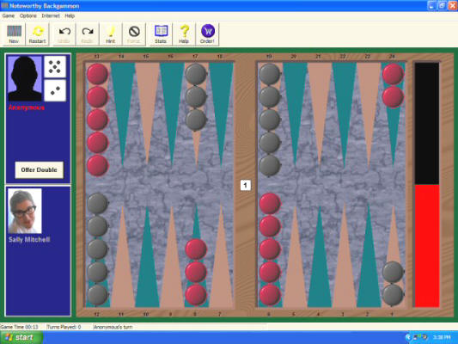Image resolution: width=458 pixels, height=344 pixels.
Task: Open the Internet menu
Action: (x=51, y=15)
